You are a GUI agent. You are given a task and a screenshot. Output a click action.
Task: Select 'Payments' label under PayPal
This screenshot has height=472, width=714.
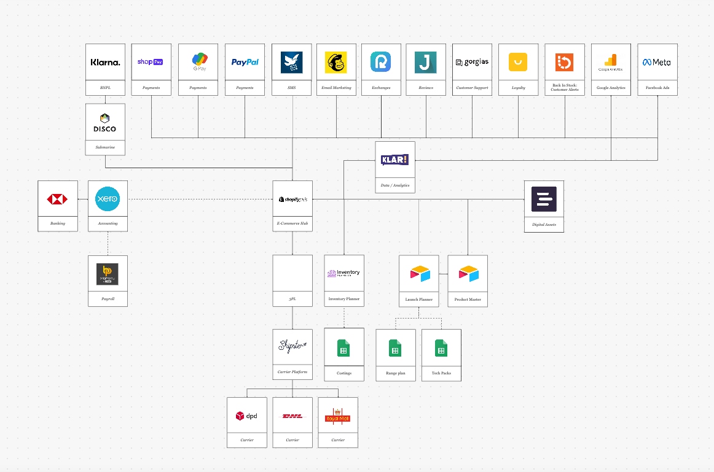tap(245, 88)
